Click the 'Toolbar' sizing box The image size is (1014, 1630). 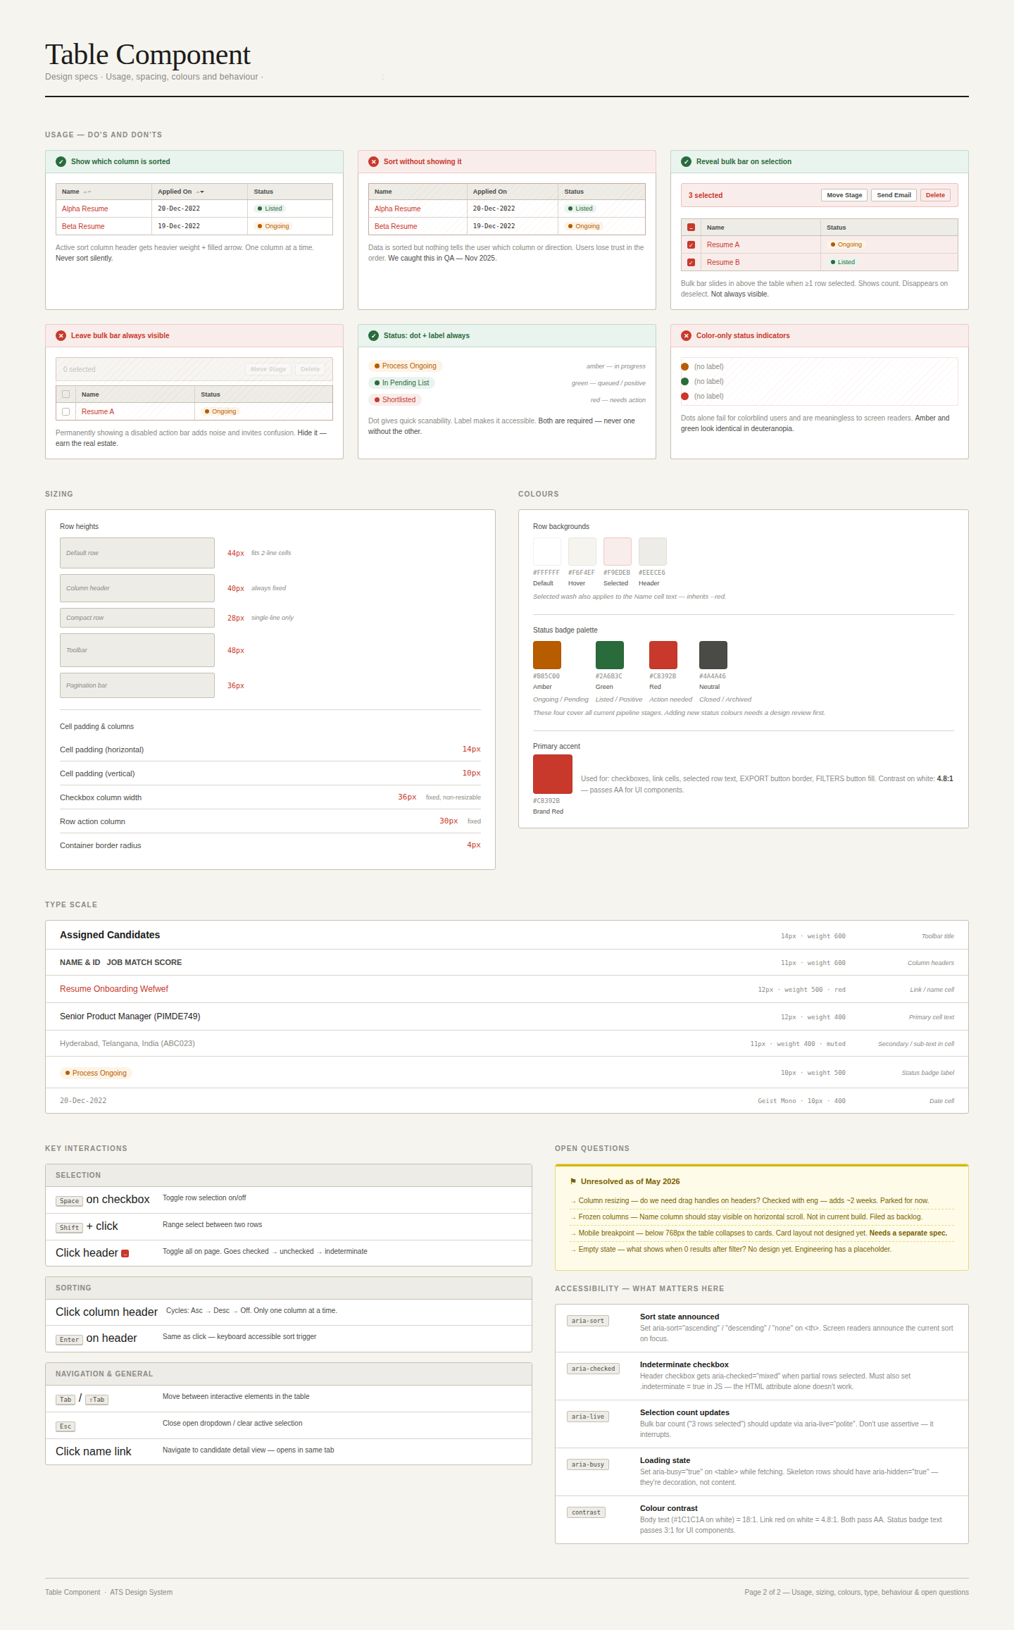(137, 650)
